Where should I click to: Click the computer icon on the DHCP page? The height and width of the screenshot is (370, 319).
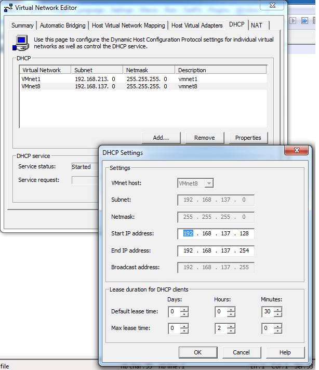coord(22,42)
